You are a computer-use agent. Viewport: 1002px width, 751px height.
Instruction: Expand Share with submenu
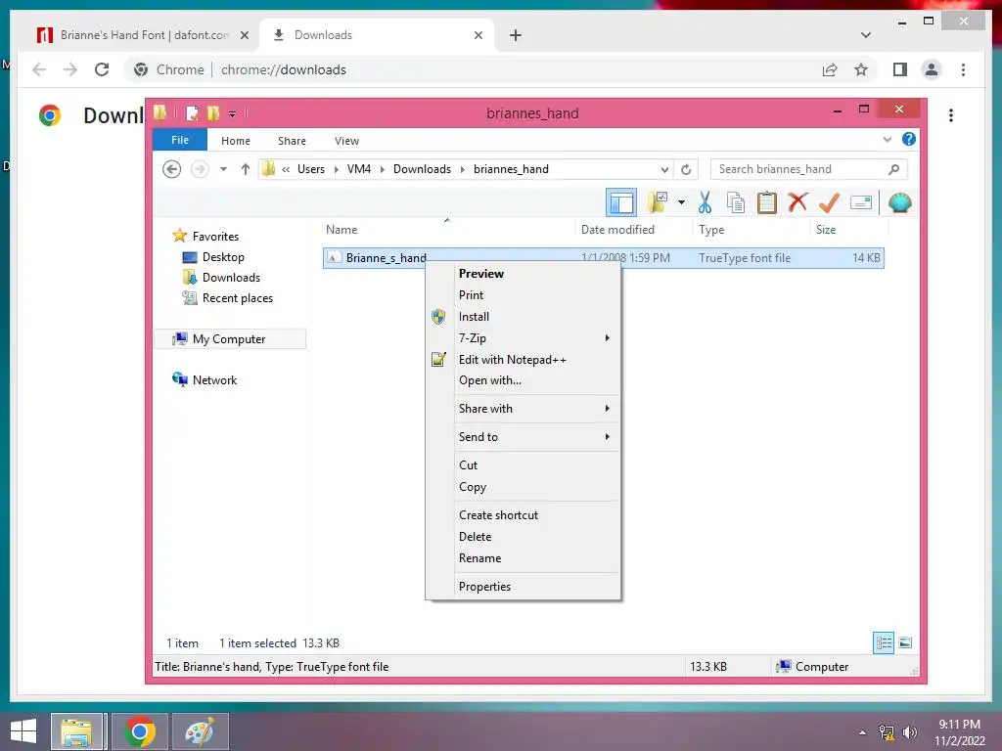coord(523,409)
